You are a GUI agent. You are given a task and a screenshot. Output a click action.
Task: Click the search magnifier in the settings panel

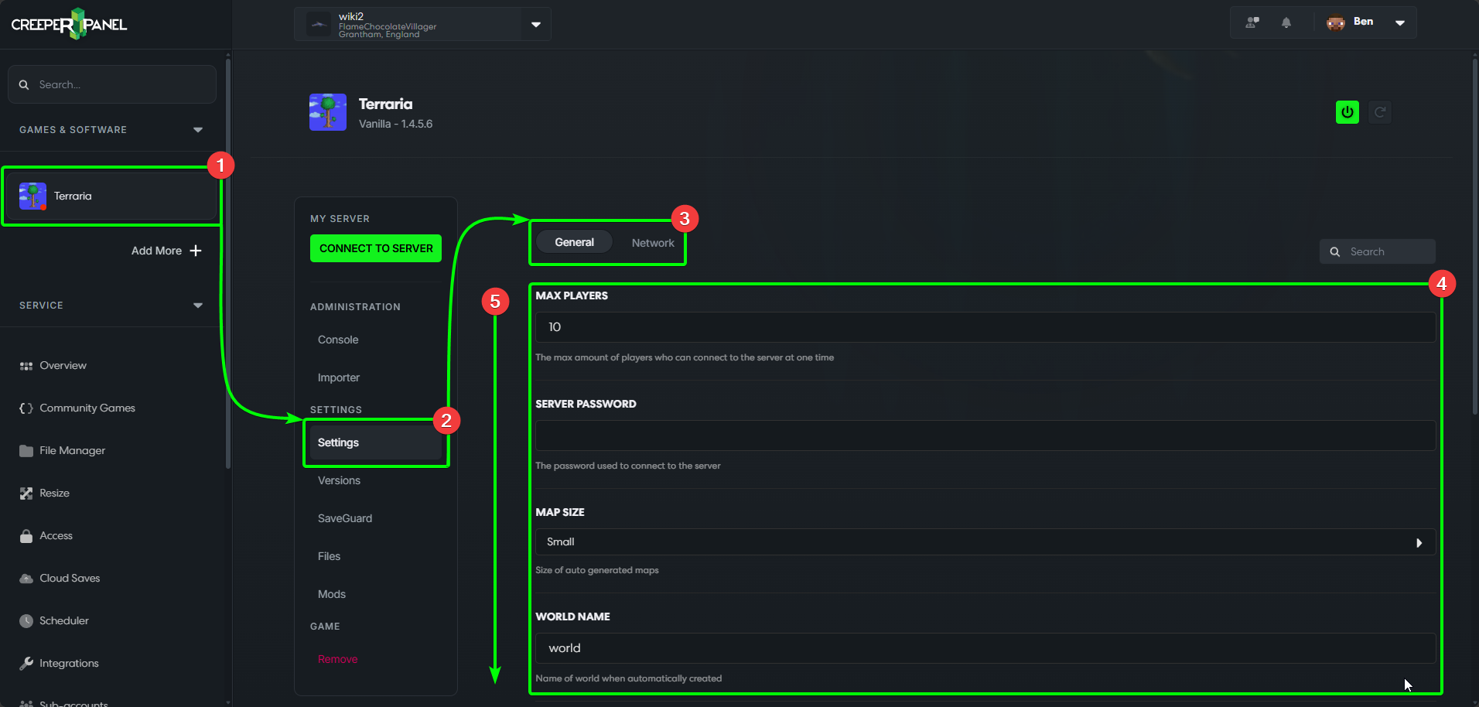pyautogui.click(x=1335, y=251)
